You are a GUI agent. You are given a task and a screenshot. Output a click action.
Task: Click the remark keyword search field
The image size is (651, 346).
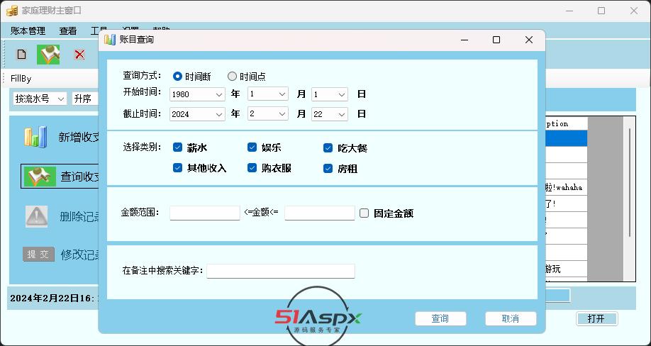click(281, 271)
